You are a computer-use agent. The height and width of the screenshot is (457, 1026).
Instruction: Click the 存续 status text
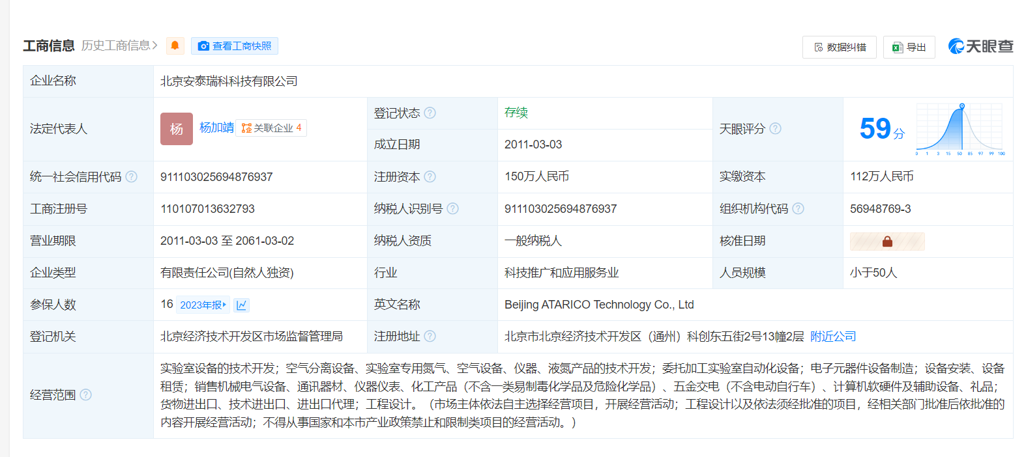point(516,113)
